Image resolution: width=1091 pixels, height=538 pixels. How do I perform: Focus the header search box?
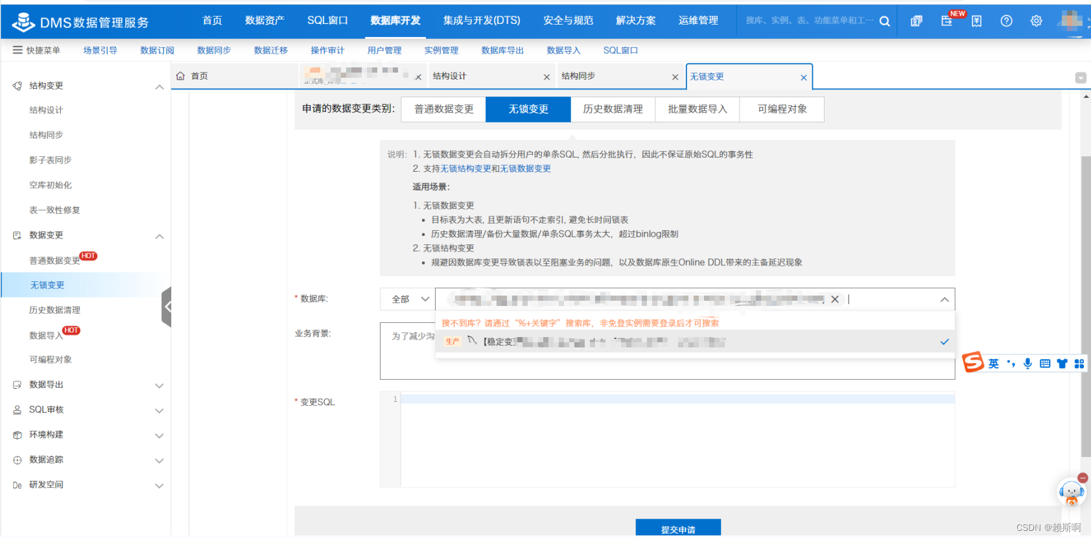pyautogui.click(x=810, y=21)
